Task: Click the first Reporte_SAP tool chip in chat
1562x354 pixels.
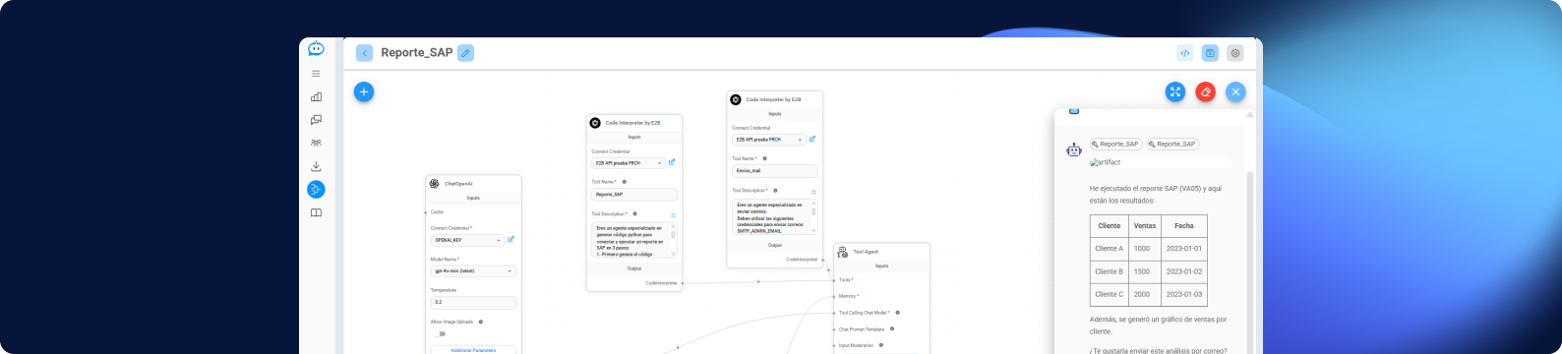Action: point(1115,144)
